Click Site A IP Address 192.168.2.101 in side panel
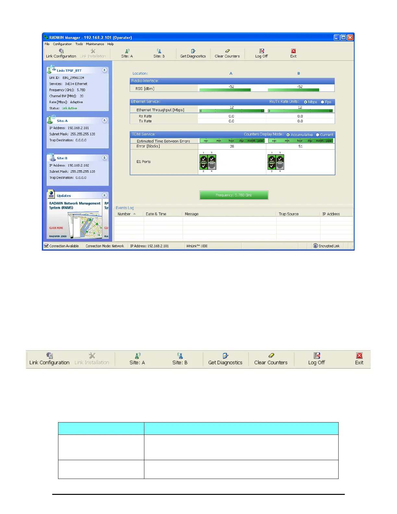 (x=78, y=128)
